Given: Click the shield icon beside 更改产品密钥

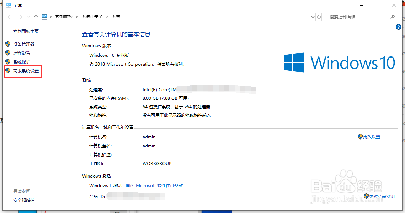Looking at the screenshot, I should (366, 196).
